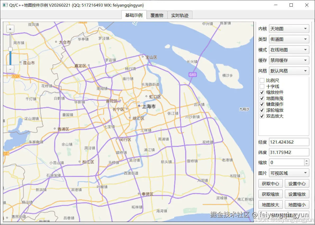The image size is (315, 225).
Task: Zoom out with the map minus button
Action: tap(10, 69)
